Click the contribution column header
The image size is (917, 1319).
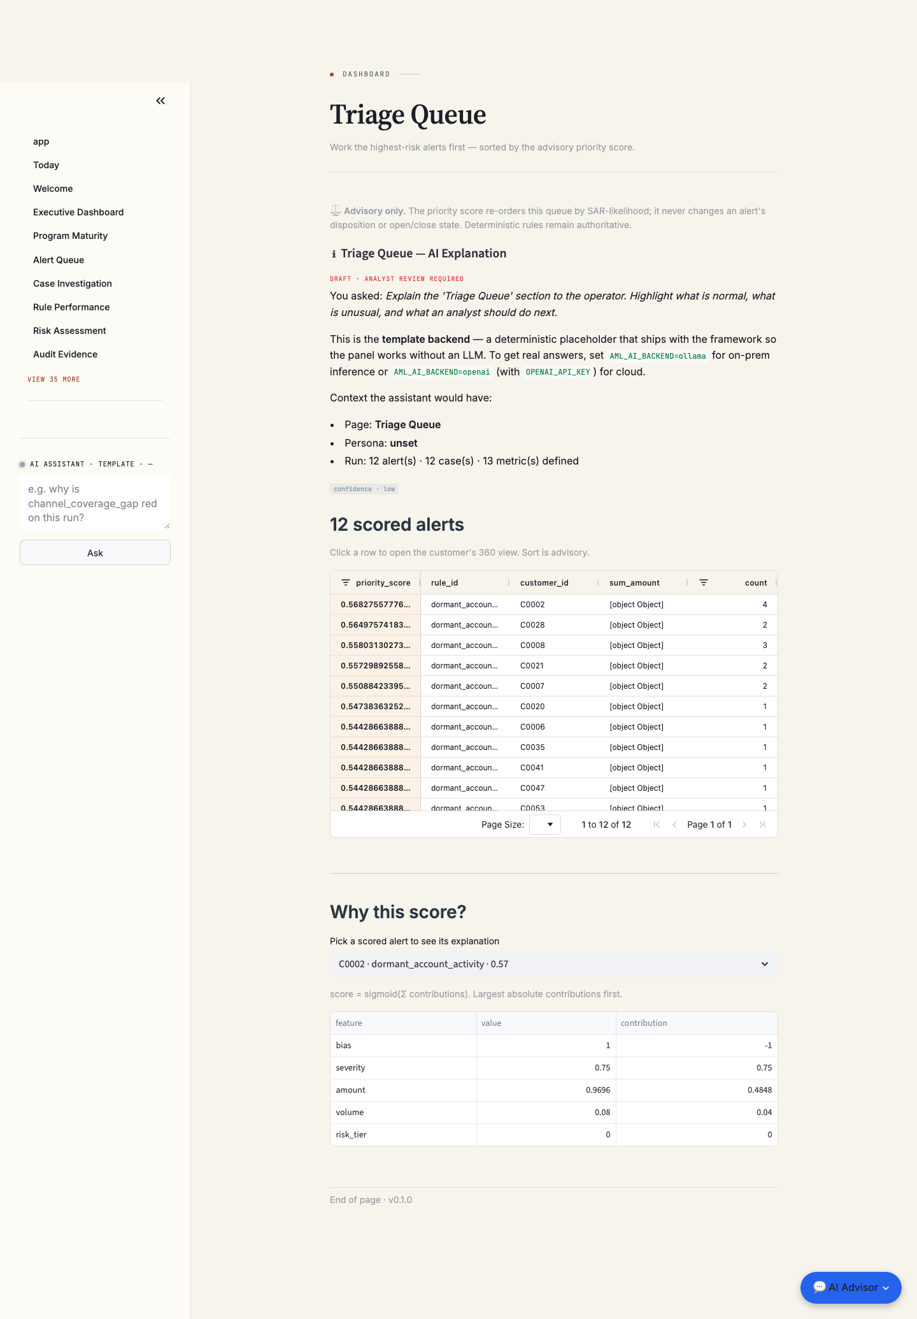point(697,1023)
